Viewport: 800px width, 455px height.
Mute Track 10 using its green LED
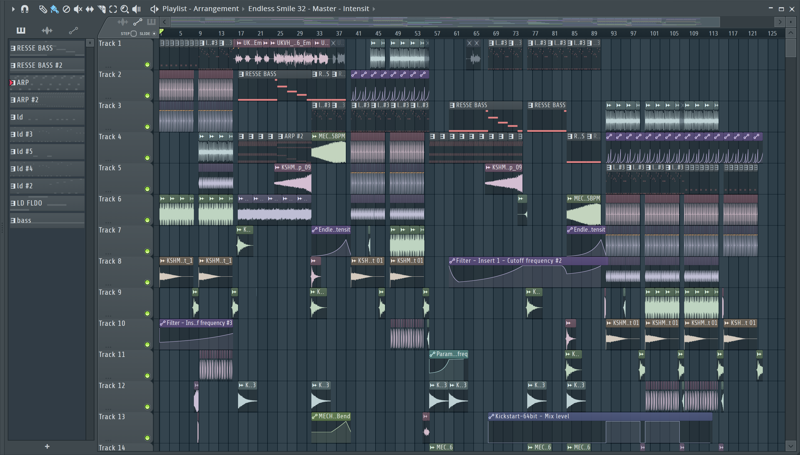click(x=147, y=345)
